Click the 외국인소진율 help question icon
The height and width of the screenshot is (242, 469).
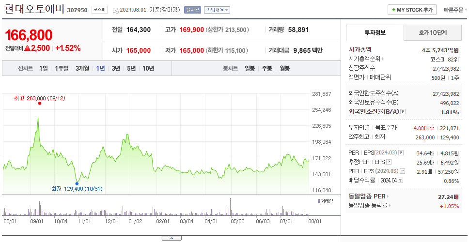(x=403, y=112)
